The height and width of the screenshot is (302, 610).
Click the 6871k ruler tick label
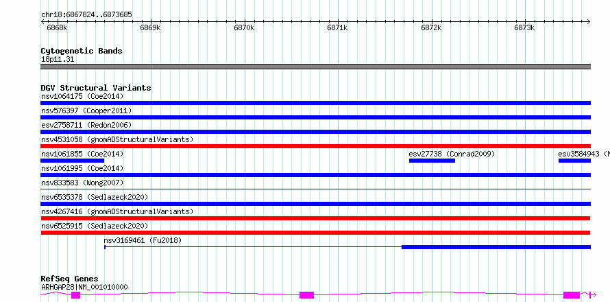point(337,27)
